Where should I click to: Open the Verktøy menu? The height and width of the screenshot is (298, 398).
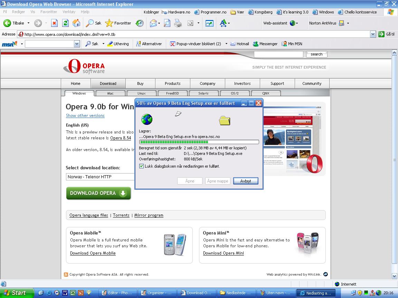click(x=69, y=12)
